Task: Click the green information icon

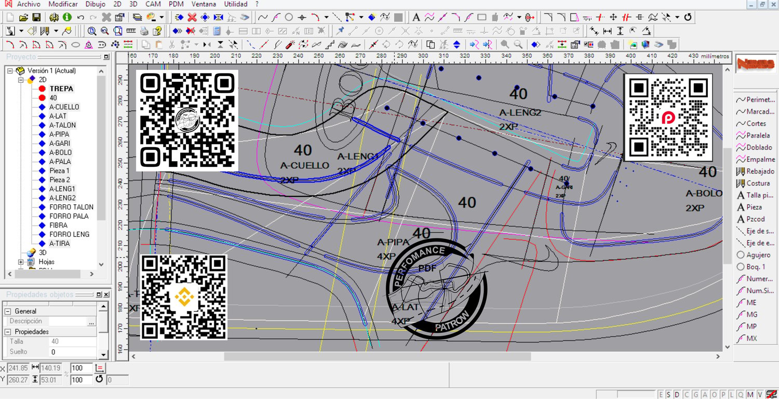Action: [x=67, y=17]
